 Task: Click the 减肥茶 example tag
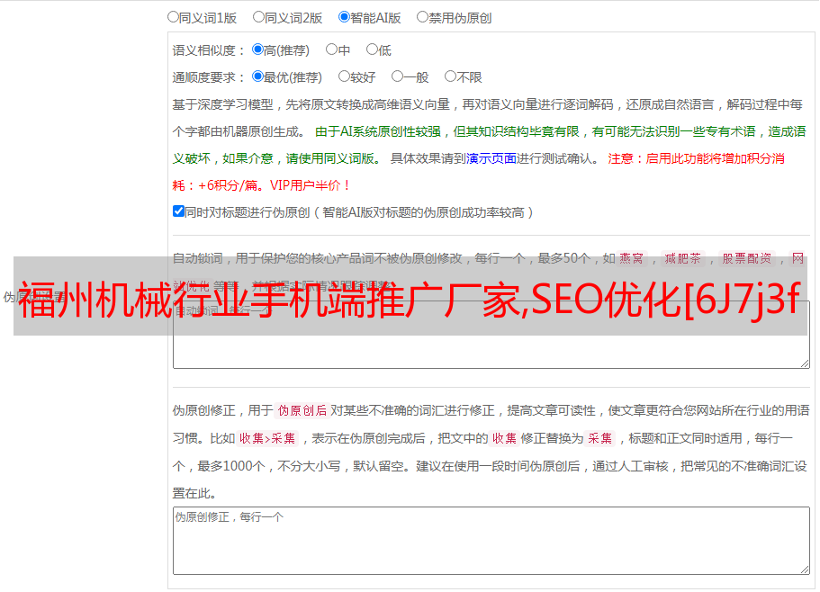click(683, 258)
